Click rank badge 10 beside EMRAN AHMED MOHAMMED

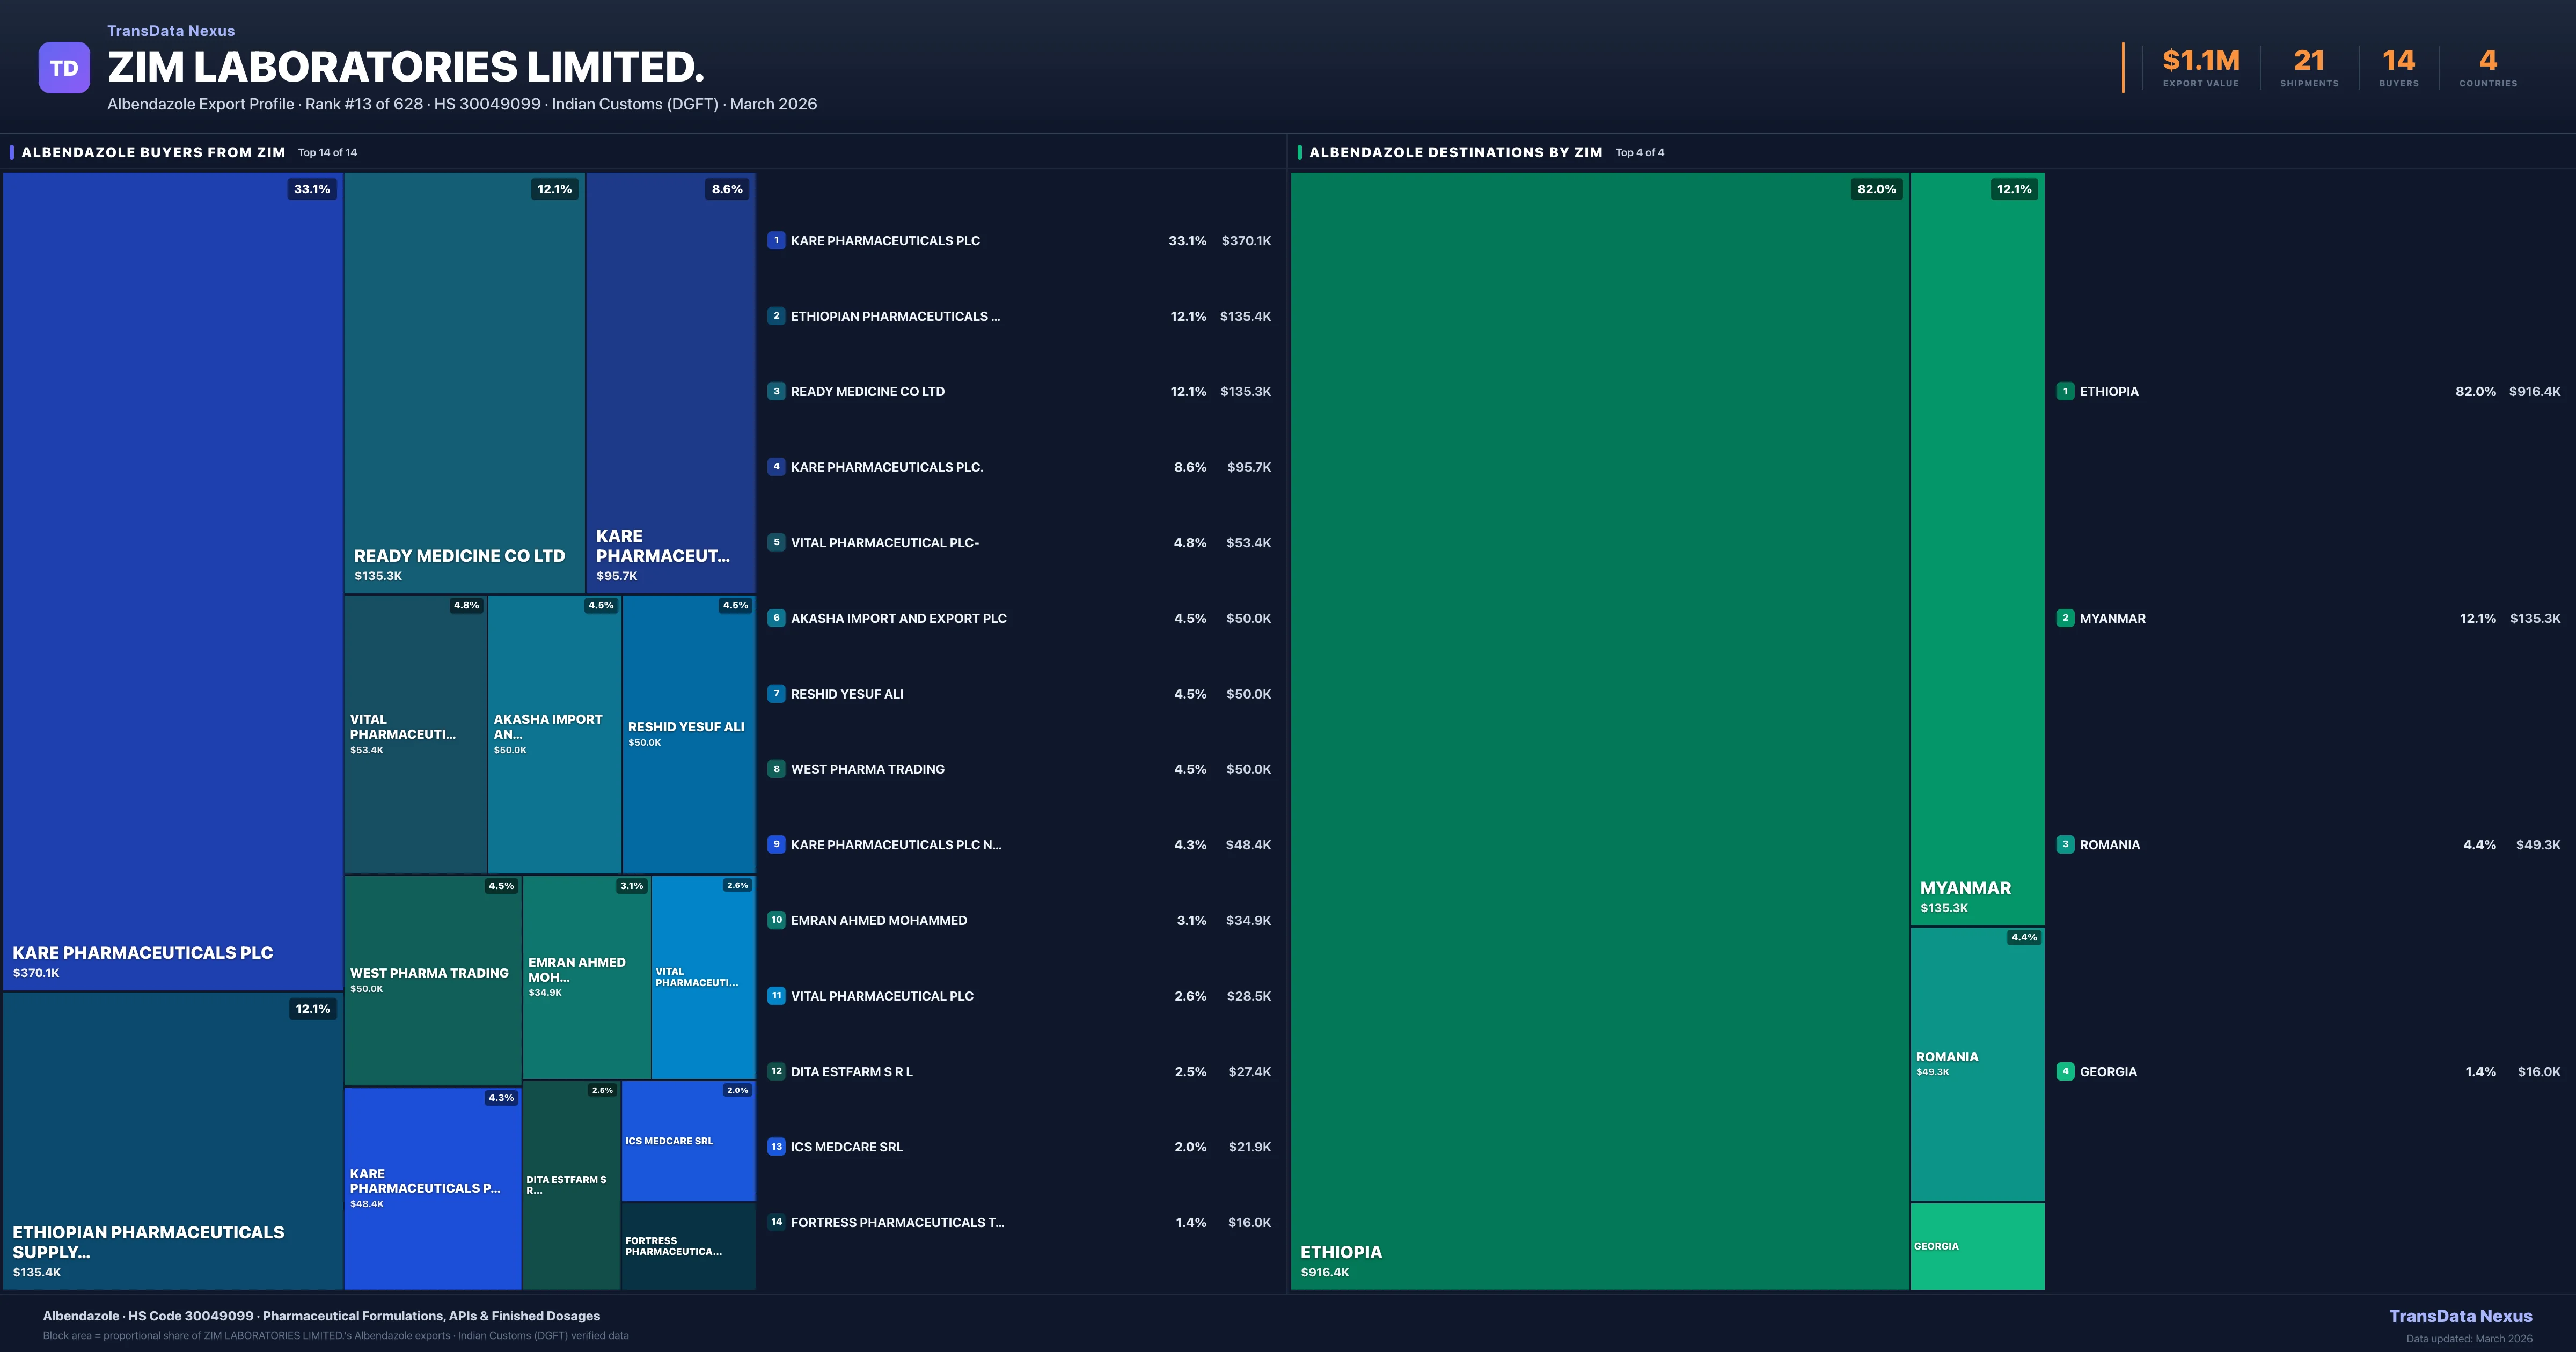coord(776,920)
